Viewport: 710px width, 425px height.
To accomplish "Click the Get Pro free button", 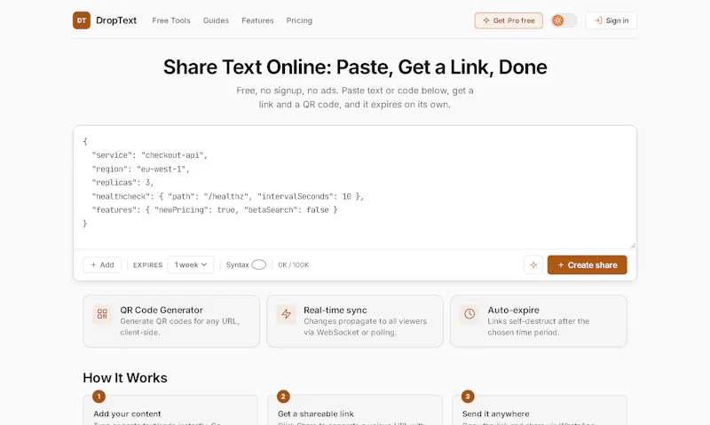I will [509, 20].
